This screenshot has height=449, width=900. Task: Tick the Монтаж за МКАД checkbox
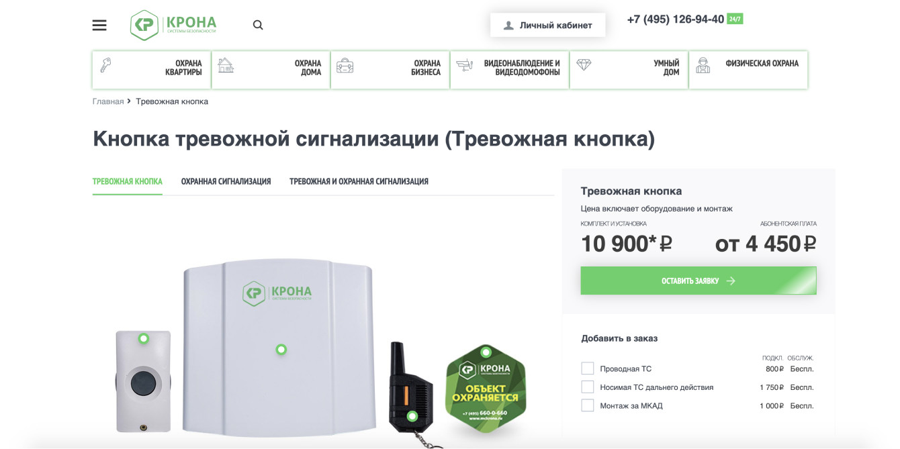click(588, 405)
